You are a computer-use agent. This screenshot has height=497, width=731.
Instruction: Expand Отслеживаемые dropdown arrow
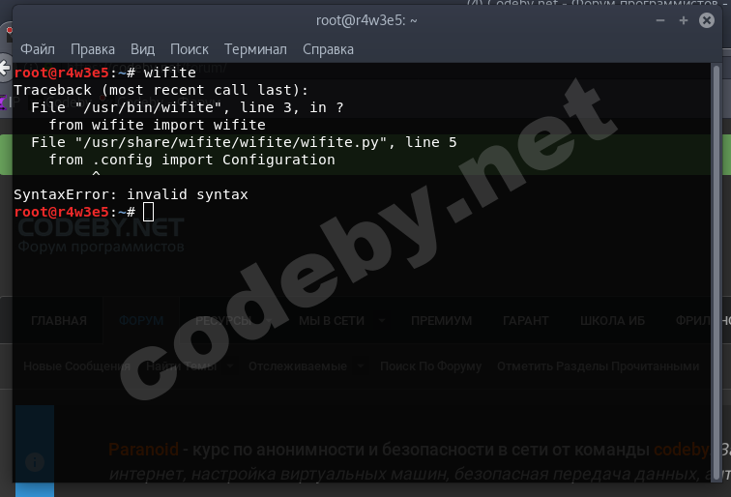pyautogui.click(x=361, y=366)
